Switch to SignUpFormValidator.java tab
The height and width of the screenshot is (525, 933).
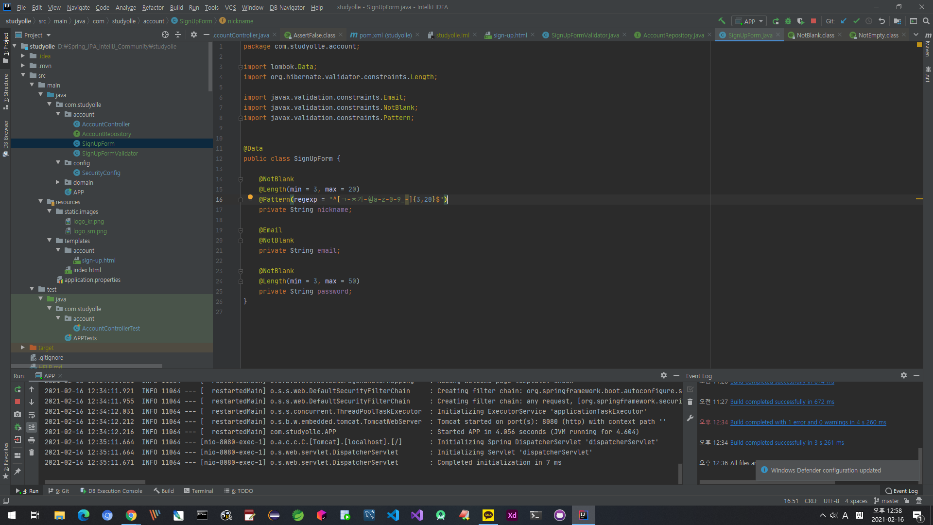[x=585, y=35]
